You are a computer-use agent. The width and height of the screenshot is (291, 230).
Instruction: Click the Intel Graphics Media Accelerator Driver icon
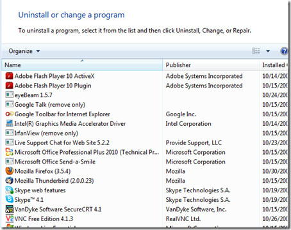coord(9,123)
